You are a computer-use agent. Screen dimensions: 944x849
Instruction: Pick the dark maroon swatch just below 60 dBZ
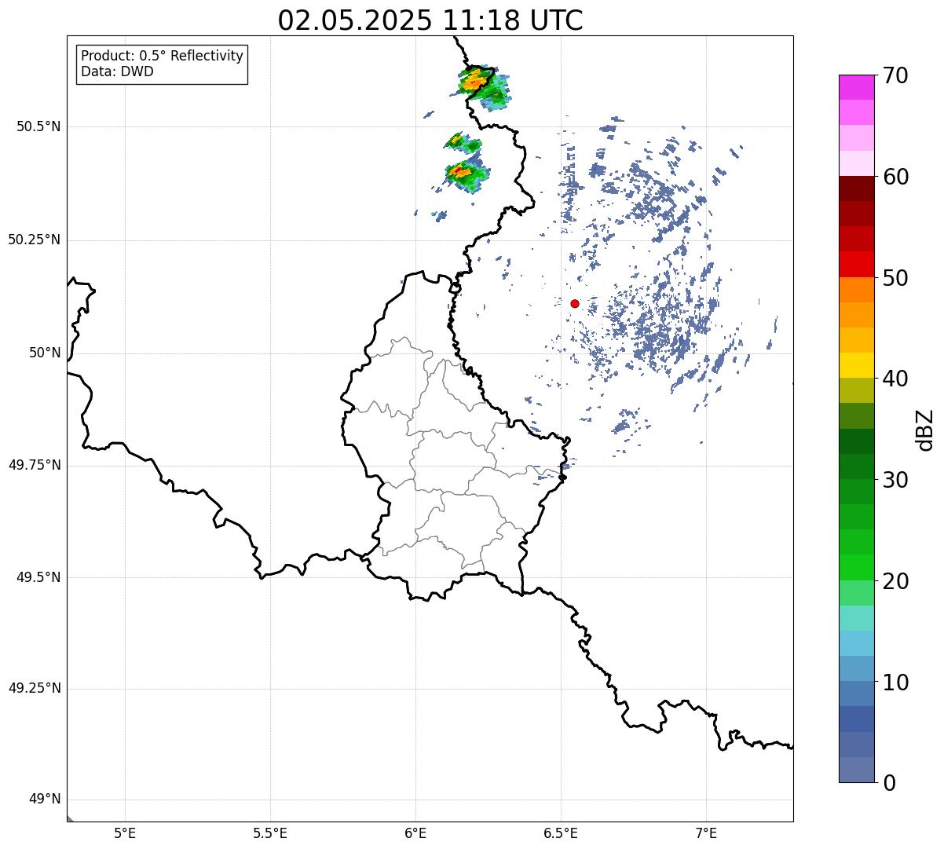(x=857, y=188)
